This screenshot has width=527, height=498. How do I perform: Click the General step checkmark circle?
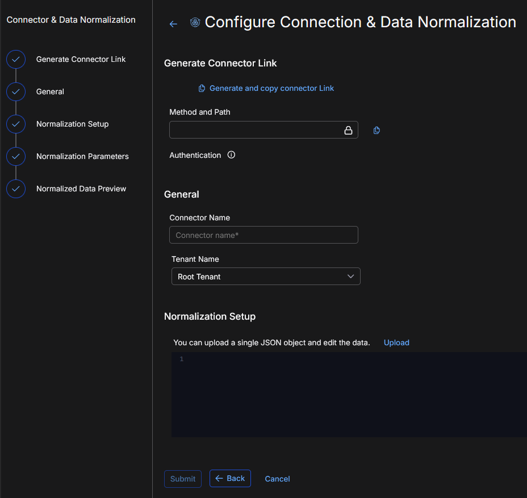16,91
